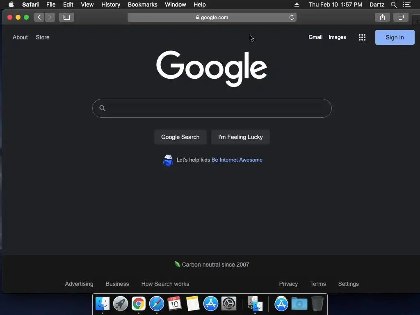Open the Downloads folder in Dock
The width and height of the screenshot is (420, 315).
(x=299, y=304)
